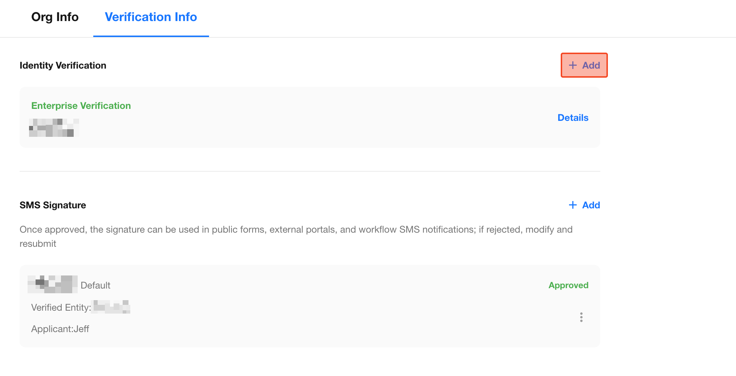Click the Default tag on the signature
This screenshot has height=376, width=736.
(x=95, y=285)
